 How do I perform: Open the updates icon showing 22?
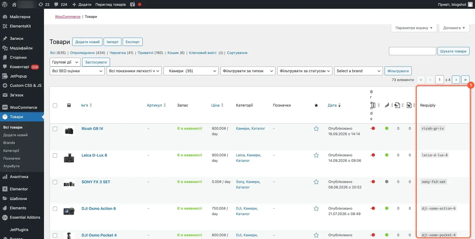tap(44, 4)
